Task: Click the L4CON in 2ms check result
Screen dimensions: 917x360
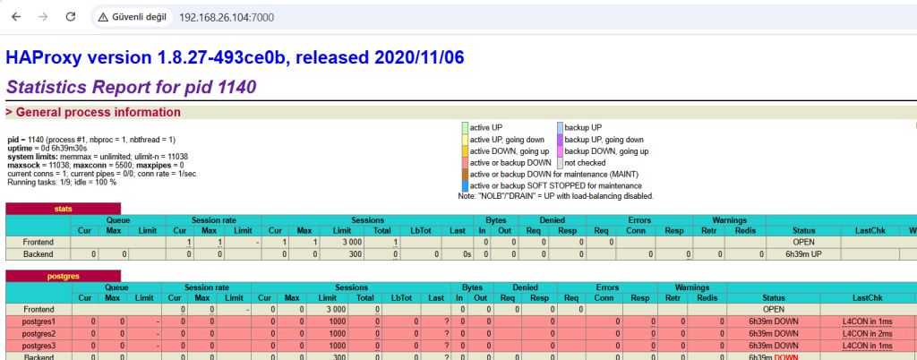Action: 867,333
